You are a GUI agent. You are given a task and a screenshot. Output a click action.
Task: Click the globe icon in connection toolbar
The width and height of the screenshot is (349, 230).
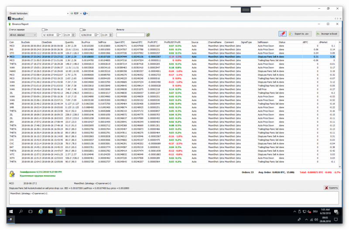[x=85, y=14]
